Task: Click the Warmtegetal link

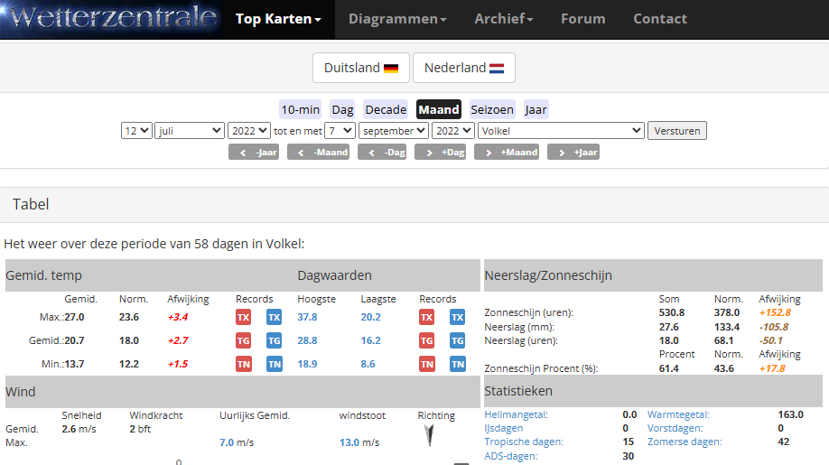Action: coord(678,414)
